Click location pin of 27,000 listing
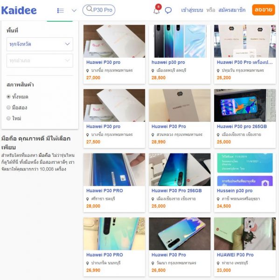The width and height of the screenshot is (279, 280). (87, 71)
